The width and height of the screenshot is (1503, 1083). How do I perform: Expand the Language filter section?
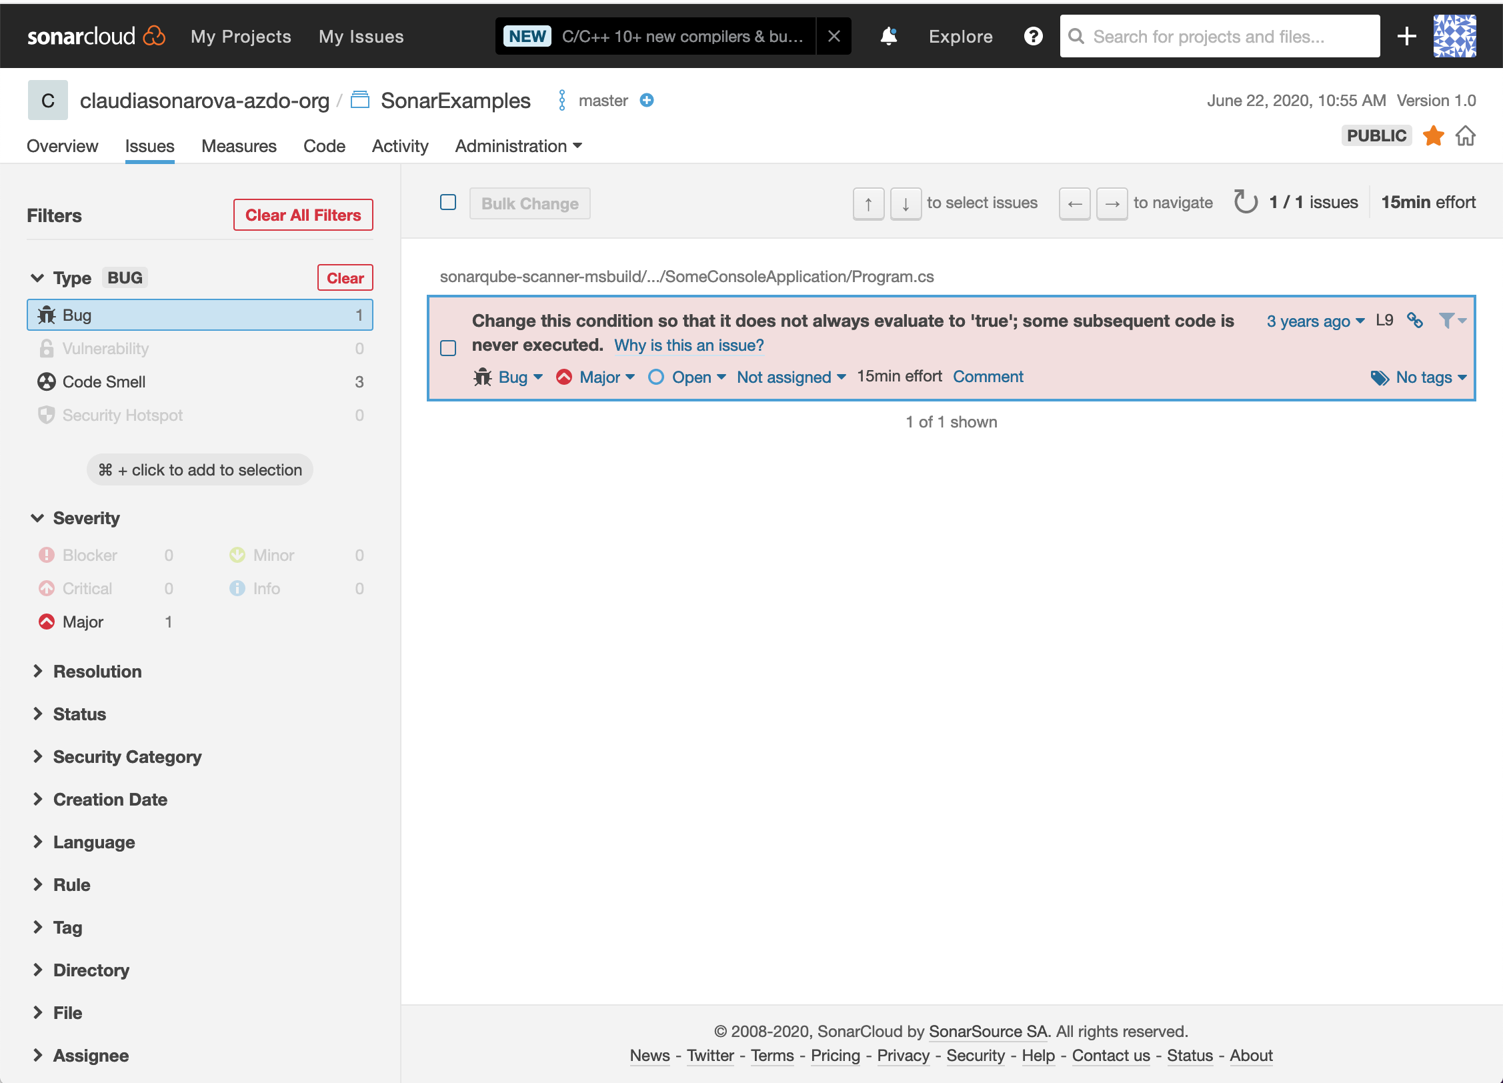(95, 843)
